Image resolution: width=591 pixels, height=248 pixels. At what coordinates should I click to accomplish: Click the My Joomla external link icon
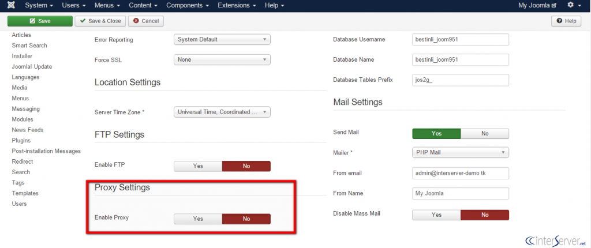tap(553, 6)
